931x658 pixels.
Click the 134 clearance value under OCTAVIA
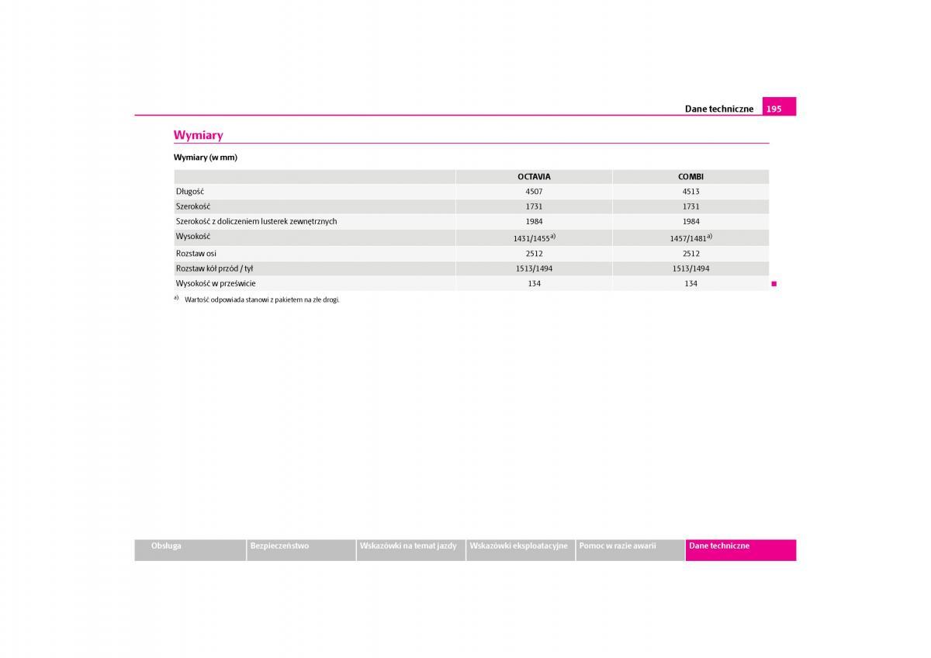[x=534, y=284]
